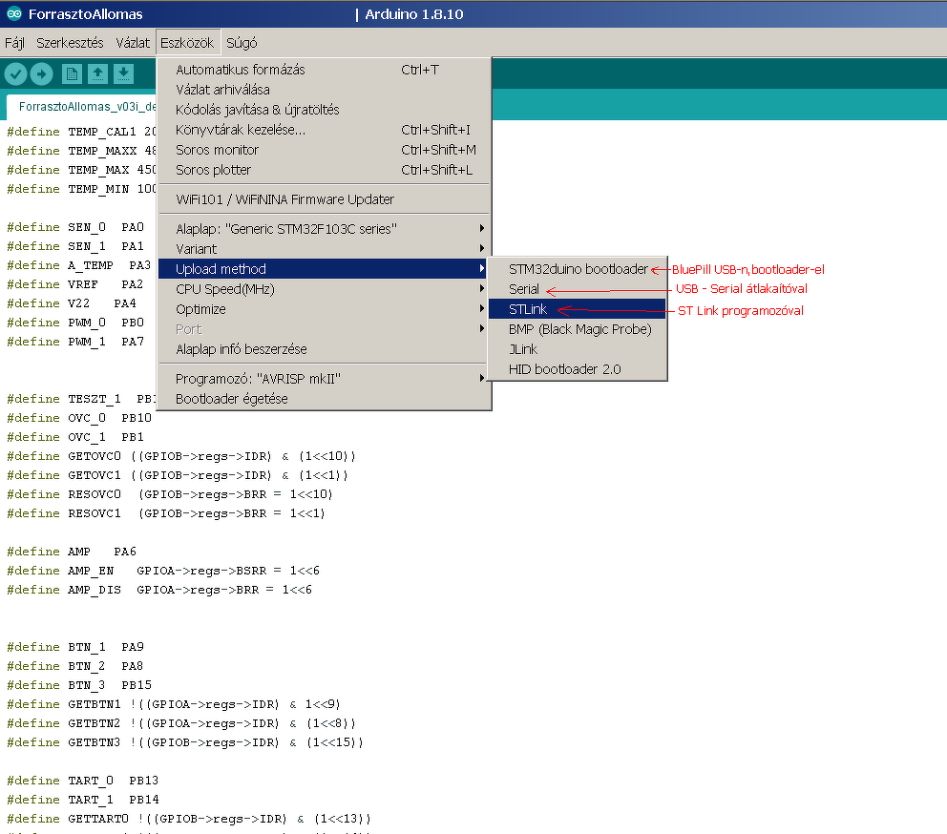Click the code line '#define OVC_0 PB10'

[79, 418]
